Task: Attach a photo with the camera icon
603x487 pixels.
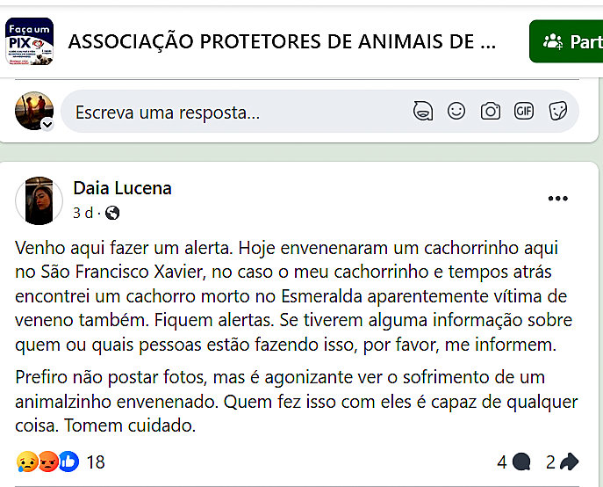Action: pos(490,112)
